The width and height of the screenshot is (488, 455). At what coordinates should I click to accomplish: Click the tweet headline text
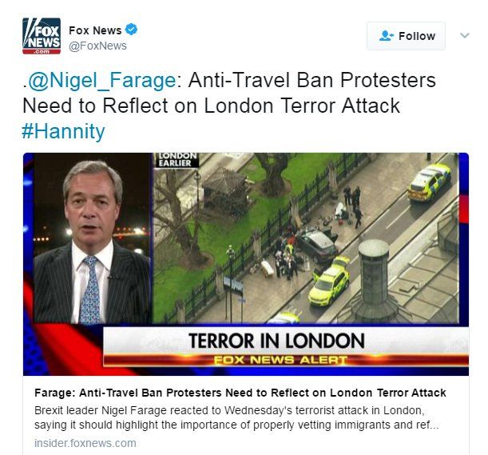coord(229,93)
